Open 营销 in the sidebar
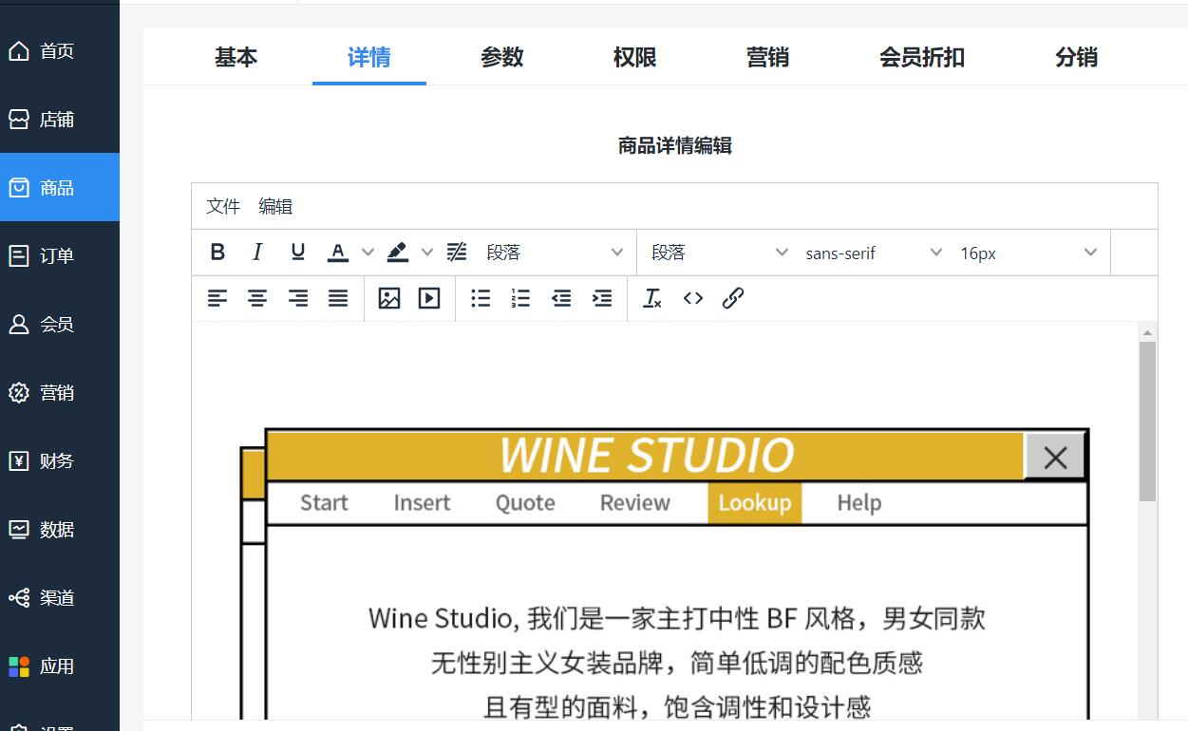The width and height of the screenshot is (1188, 731). [x=60, y=393]
